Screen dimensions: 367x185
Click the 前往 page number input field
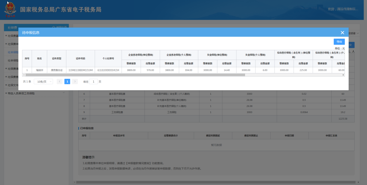pyautogui.click(x=93, y=82)
